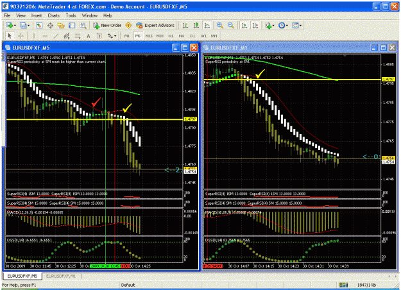Screen dimensions: 401x290
Task: Expand the New Chart dropdown arrow
Action: tap(15, 26)
